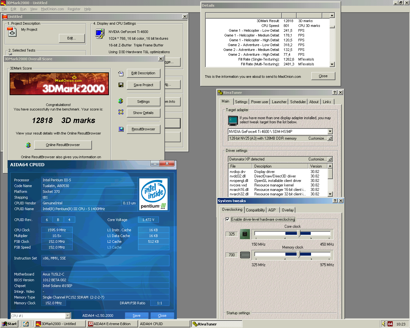Click Close in the AIDA64 CPUID window
The image size is (410, 328).
pyautogui.click(x=162, y=316)
